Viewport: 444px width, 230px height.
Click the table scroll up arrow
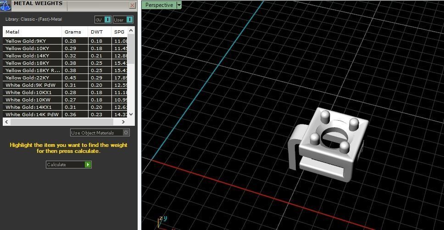click(x=131, y=30)
